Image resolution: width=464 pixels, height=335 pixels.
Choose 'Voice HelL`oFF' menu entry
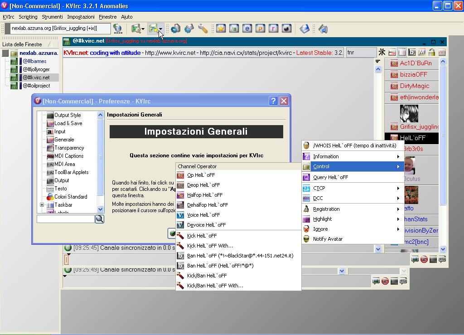(x=238, y=215)
